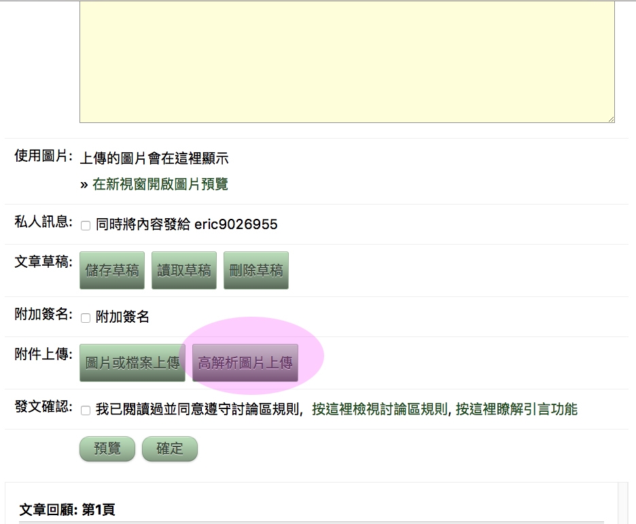Check send content to eric9026955 checkbox
Screen dimensions: 636x524
click(x=86, y=226)
